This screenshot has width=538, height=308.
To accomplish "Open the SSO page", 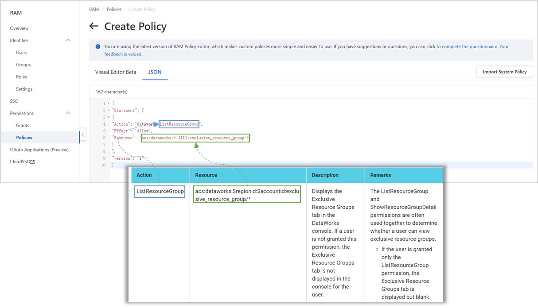I will [x=14, y=101].
